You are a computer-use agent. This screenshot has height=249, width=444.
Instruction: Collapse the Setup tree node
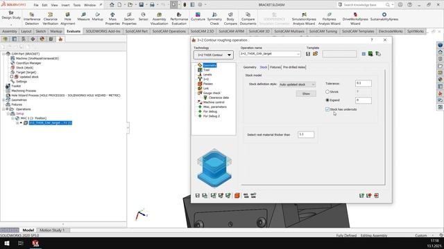tap(8, 113)
